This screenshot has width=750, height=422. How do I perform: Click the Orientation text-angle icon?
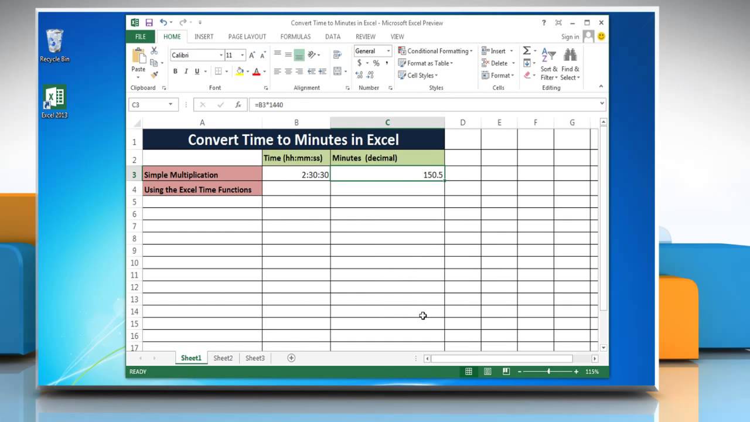[x=312, y=55]
